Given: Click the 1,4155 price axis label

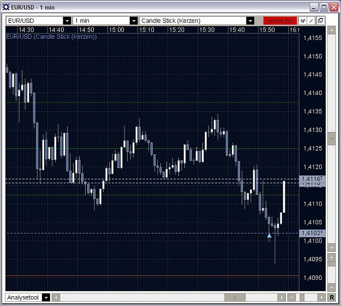Looking at the screenshot, I should 313,38.
